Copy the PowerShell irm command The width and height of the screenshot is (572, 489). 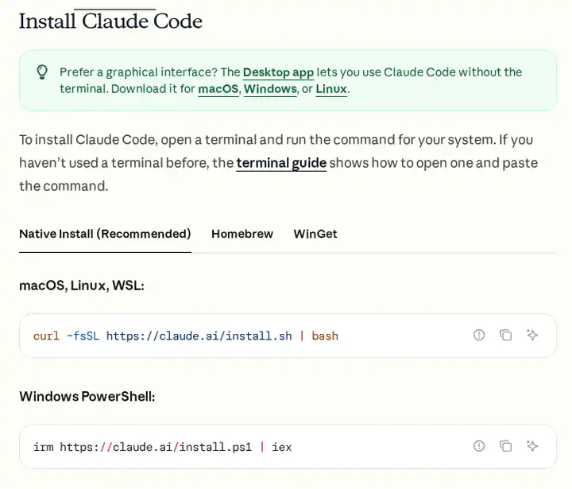505,446
